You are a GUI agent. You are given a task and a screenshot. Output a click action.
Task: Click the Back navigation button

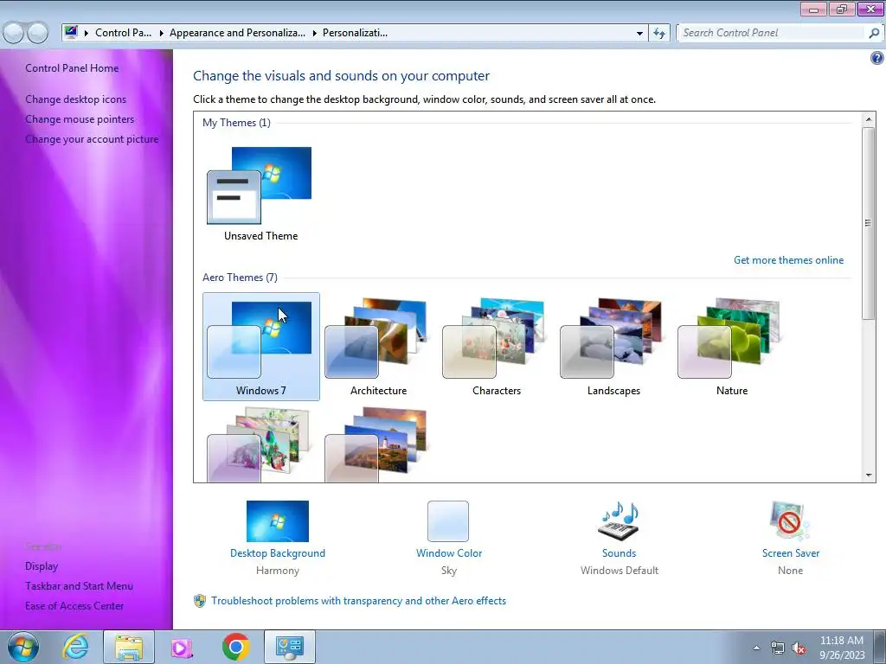[x=14, y=33]
